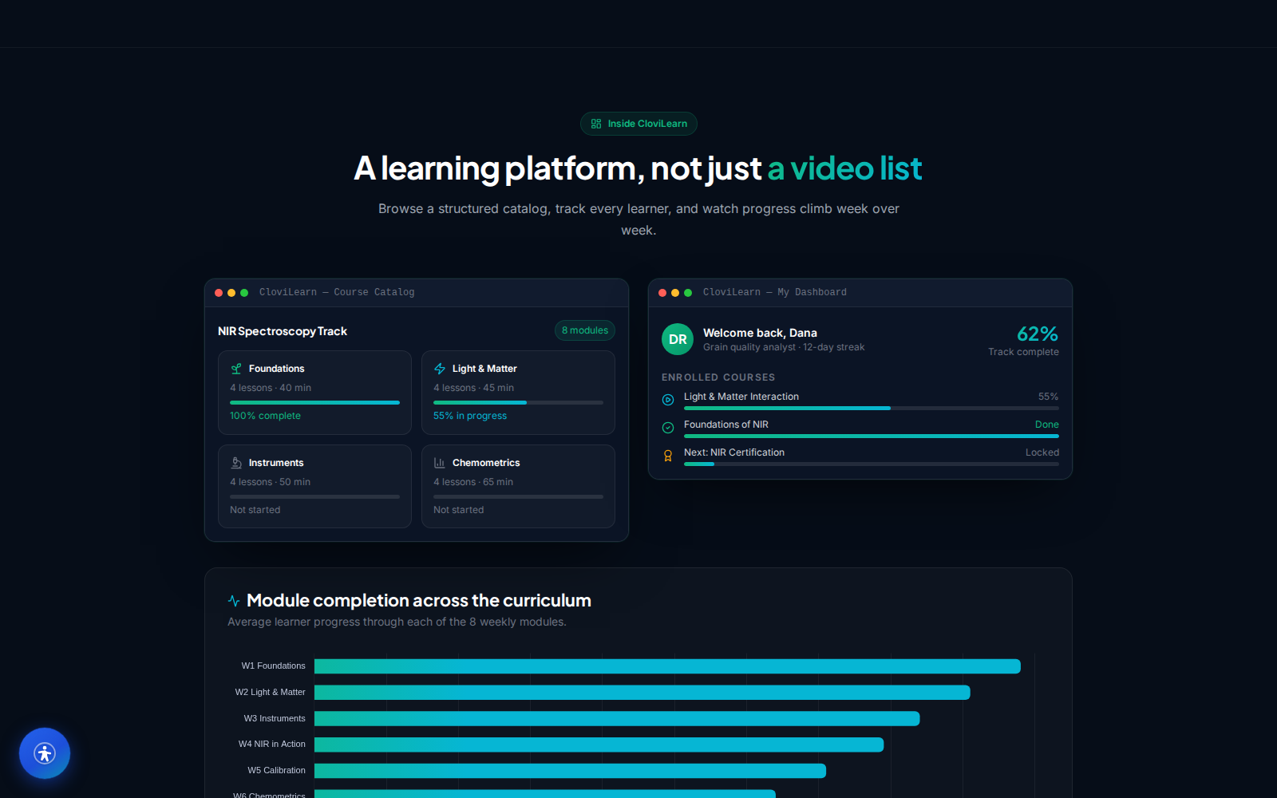The image size is (1277, 798).
Task: Click yellow dot in Course Catalog window
Action: [x=231, y=293]
